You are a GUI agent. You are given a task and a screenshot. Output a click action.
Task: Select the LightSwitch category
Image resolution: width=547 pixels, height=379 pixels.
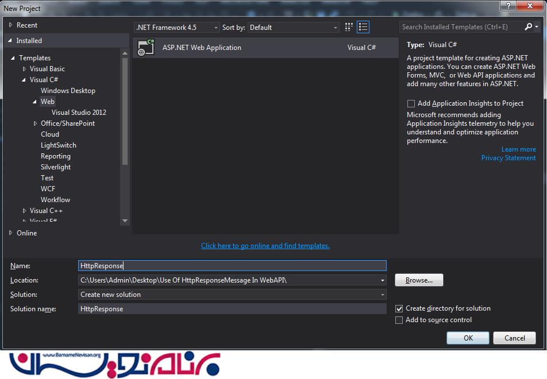[59, 145]
